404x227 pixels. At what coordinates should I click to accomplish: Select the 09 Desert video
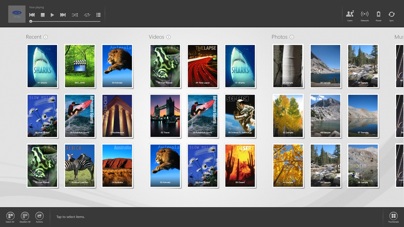point(240,166)
